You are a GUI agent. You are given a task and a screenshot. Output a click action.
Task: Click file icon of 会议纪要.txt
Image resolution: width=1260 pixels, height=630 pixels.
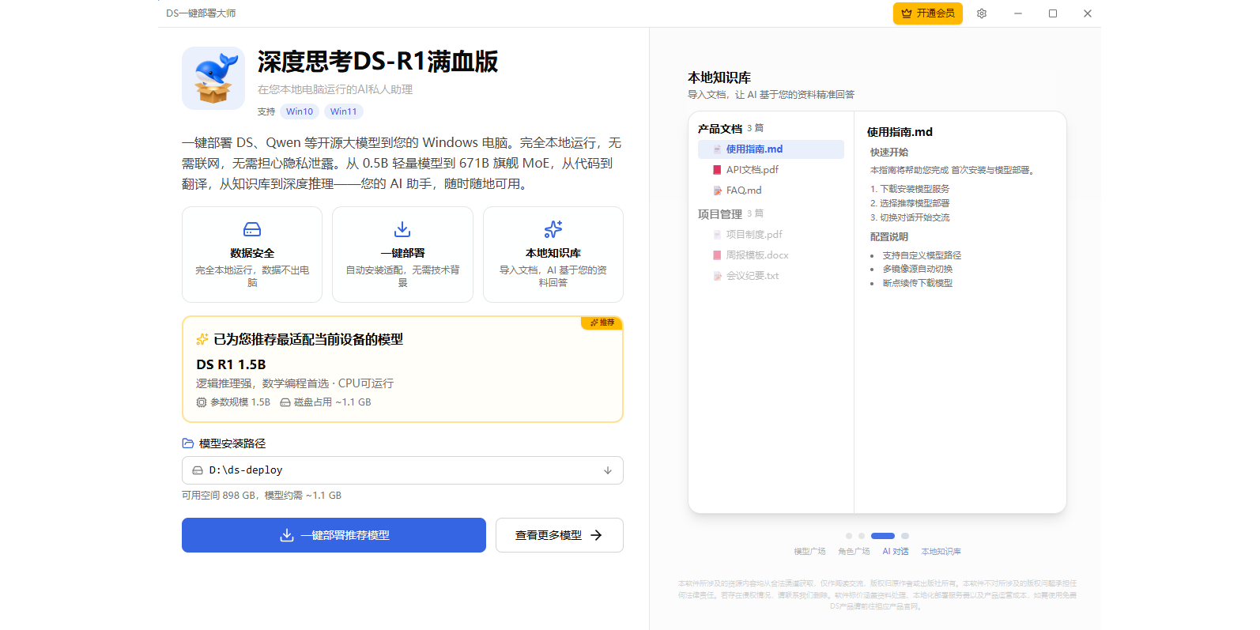coord(717,276)
